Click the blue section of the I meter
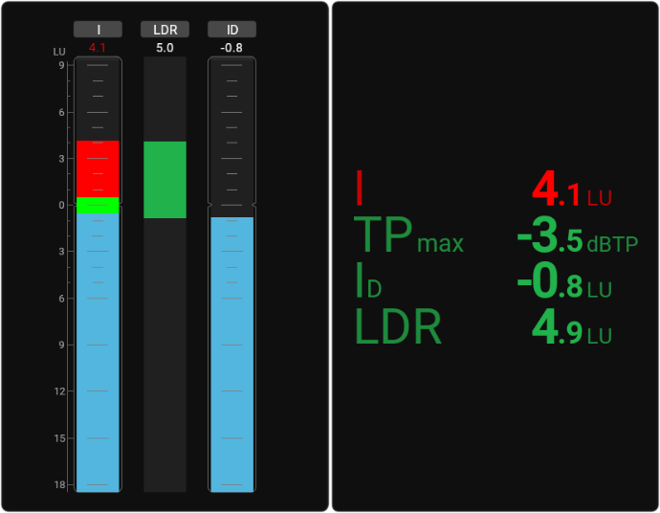Screen dimensions: 660x513 tap(98, 352)
